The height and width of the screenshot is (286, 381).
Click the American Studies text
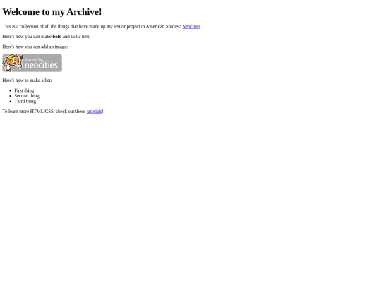(163, 27)
